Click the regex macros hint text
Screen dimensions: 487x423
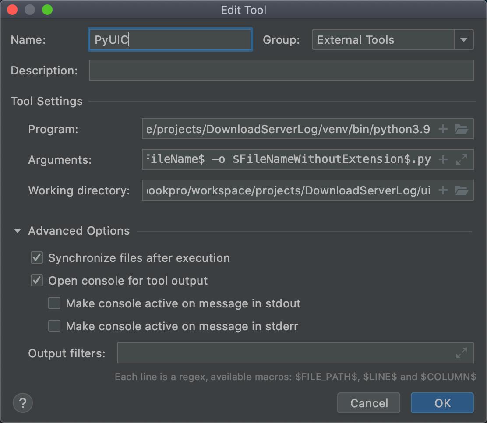point(295,377)
